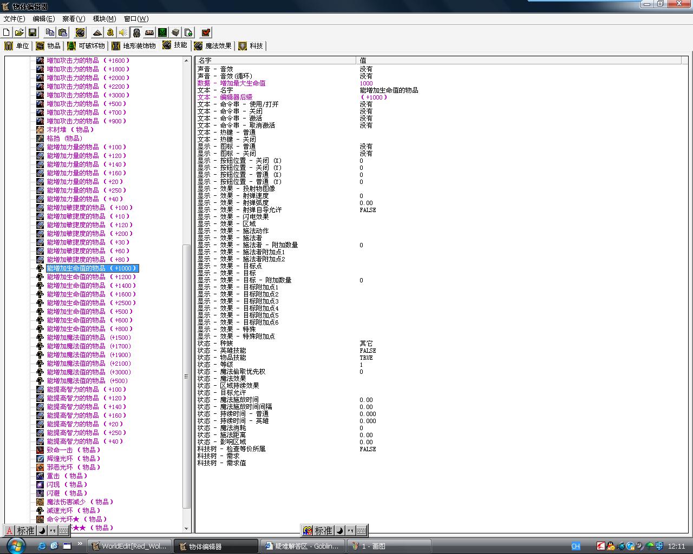This screenshot has width=693, height=554.
Task: Open the WorldEdit[Red_Wol... taskbar button
Action: point(129,546)
